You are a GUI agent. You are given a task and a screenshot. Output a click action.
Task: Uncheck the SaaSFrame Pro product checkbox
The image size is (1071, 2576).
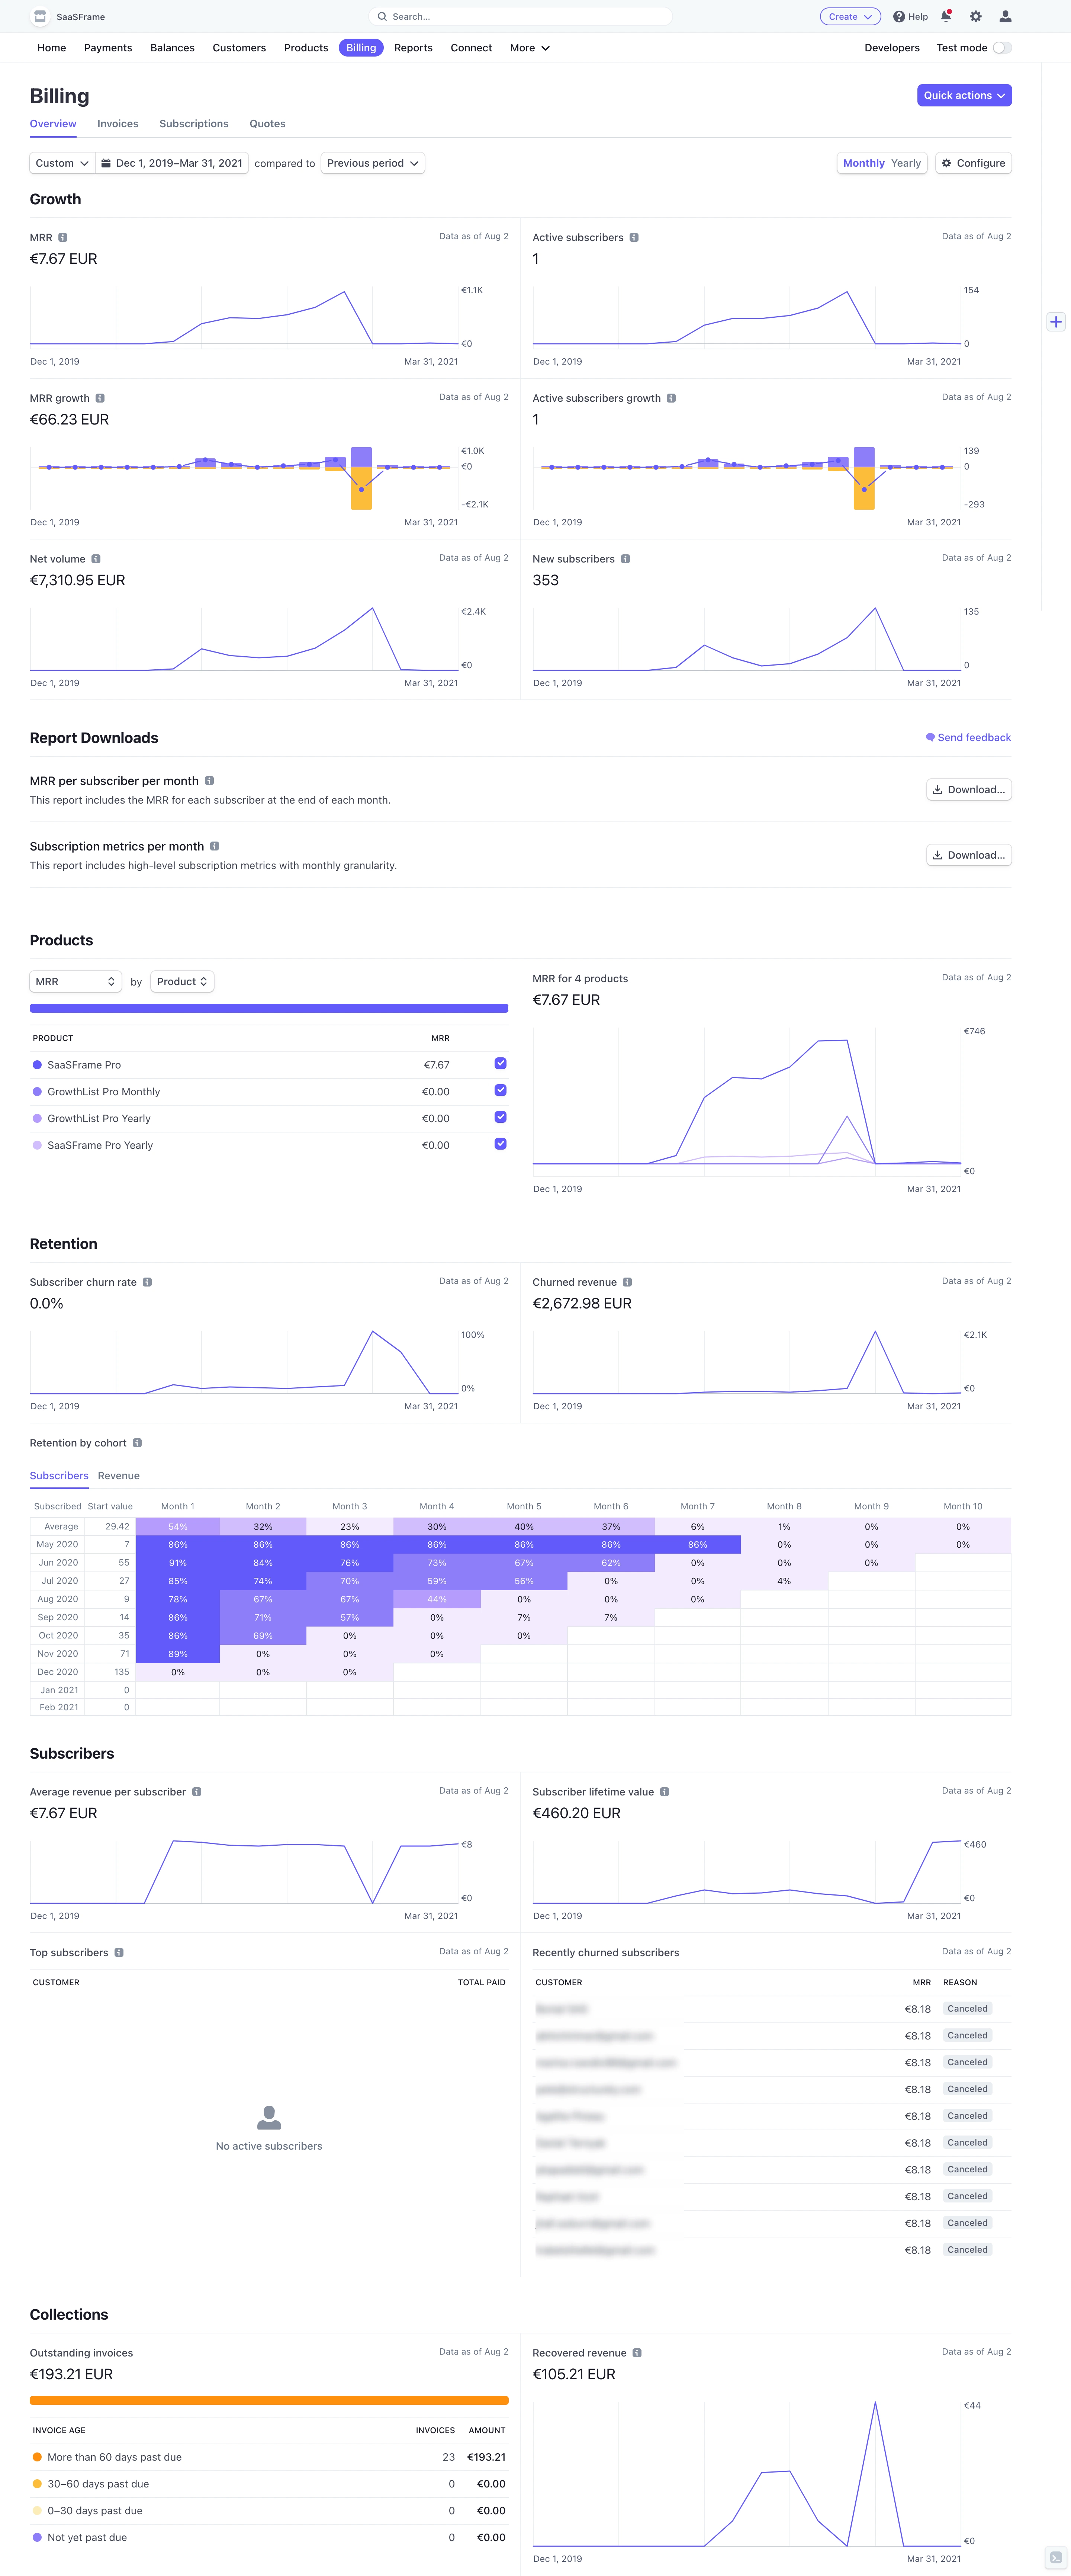pos(500,1064)
